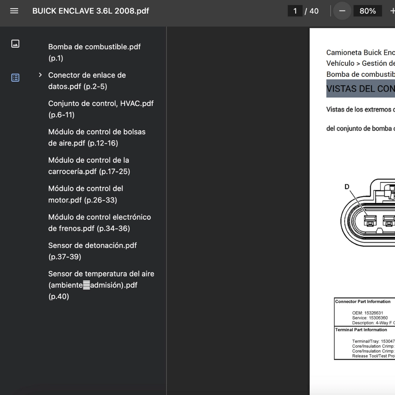Click the connector diagram pin D label

point(347,187)
